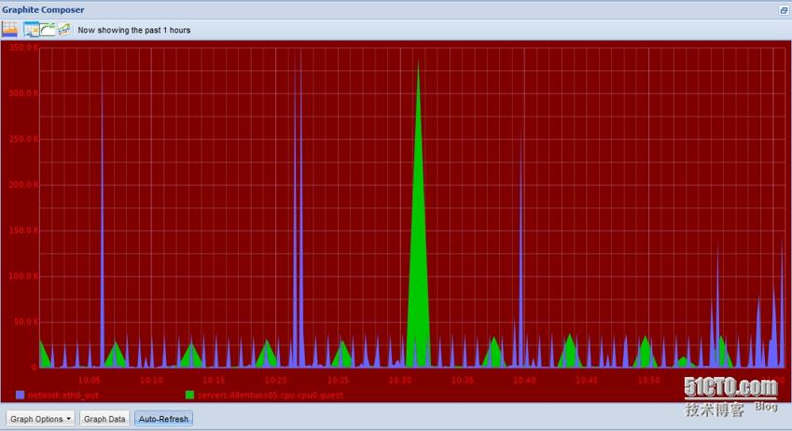Click the Graph Data button

coord(104,419)
